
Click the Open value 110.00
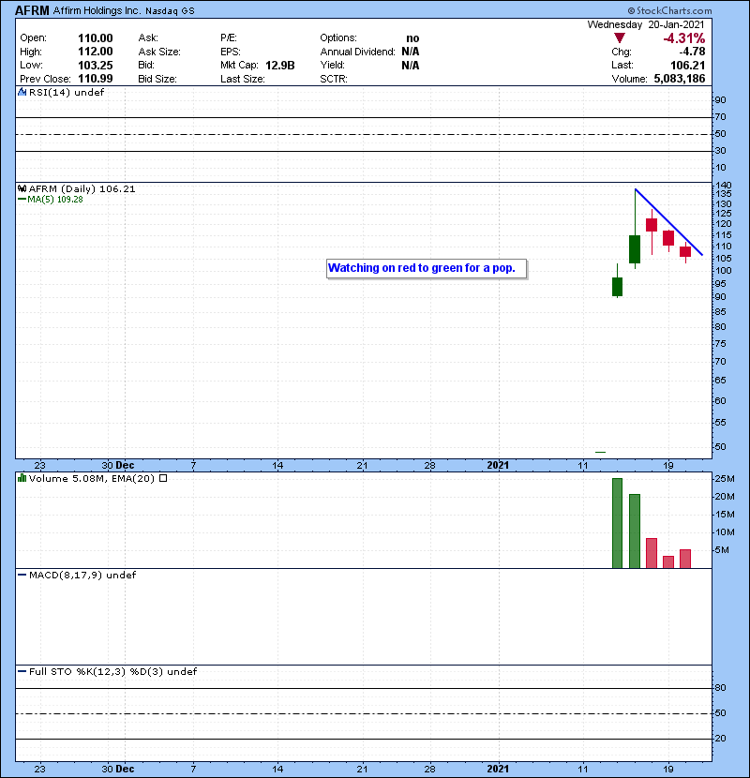pyautogui.click(x=96, y=38)
